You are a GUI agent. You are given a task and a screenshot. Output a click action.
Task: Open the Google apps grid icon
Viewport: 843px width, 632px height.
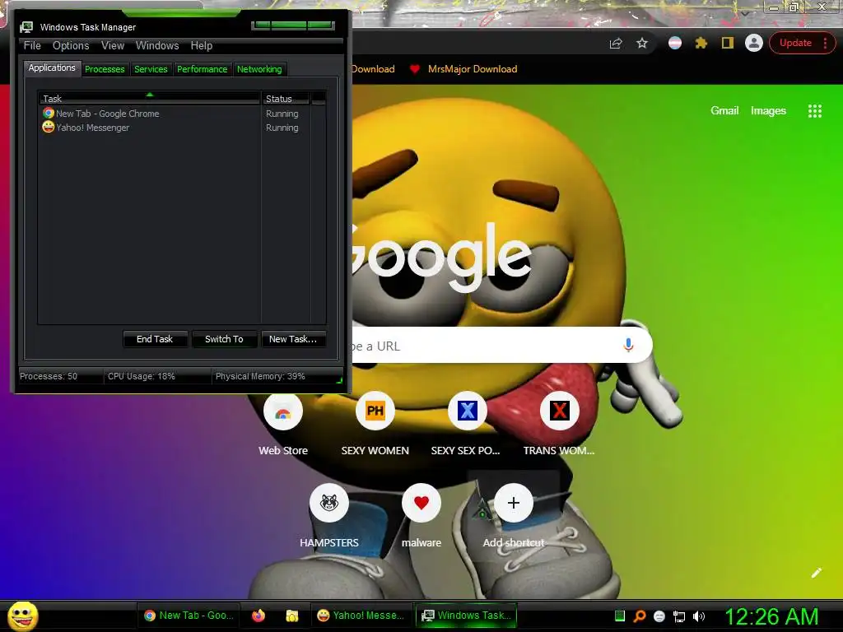pos(814,111)
